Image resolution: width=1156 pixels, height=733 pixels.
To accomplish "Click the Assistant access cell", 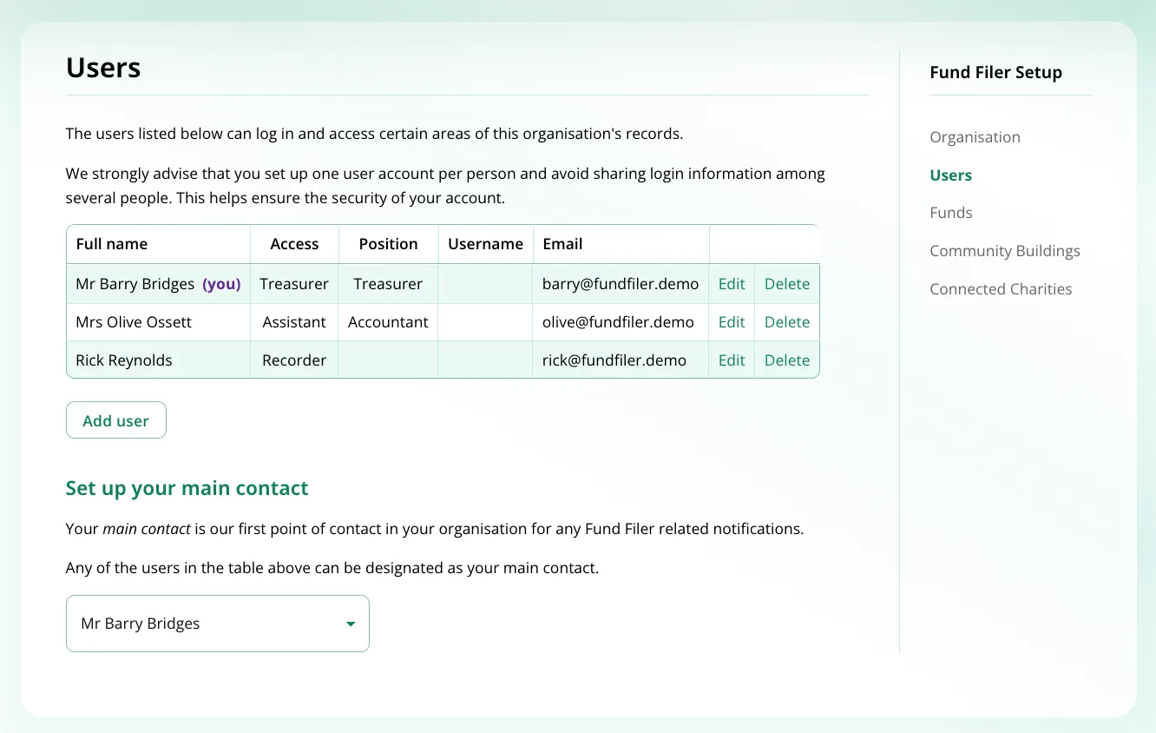I will click(294, 322).
